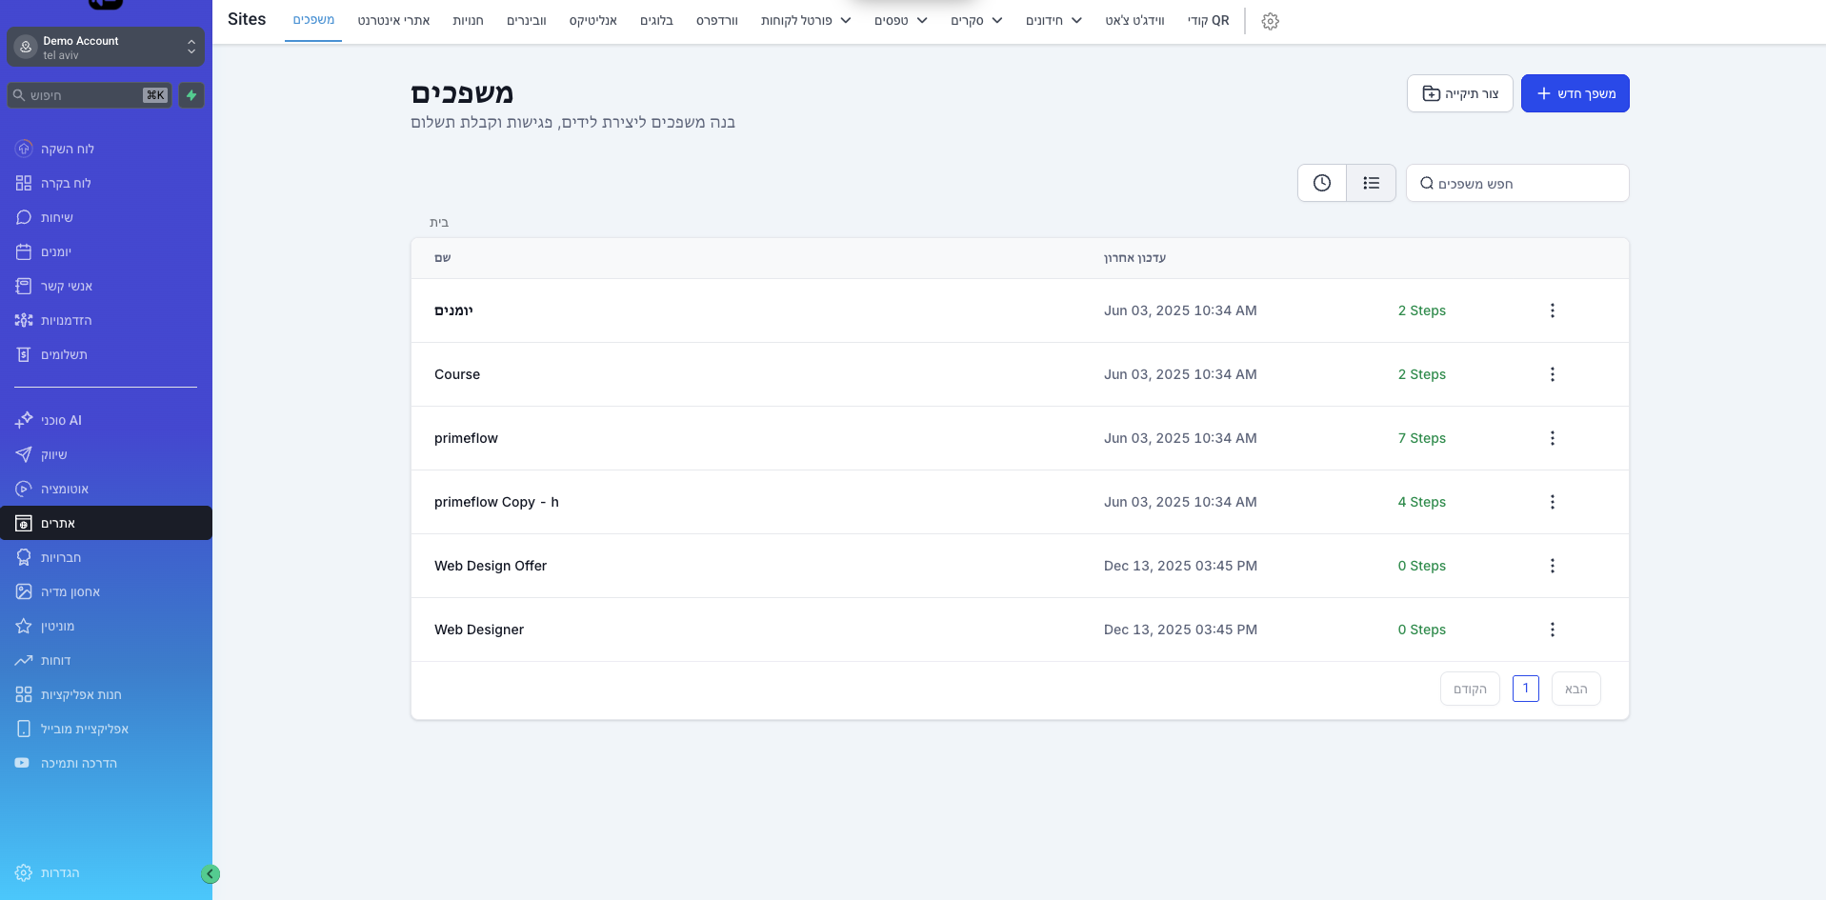Click the משפך חדש new funnel button
The image size is (1826, 900).
tap(1575, 93)
